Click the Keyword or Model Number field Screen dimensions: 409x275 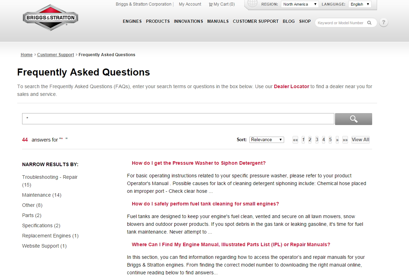(x=340, y=23)
